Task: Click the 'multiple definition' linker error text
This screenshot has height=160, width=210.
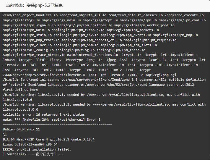Action: click(x=187, y=80)
